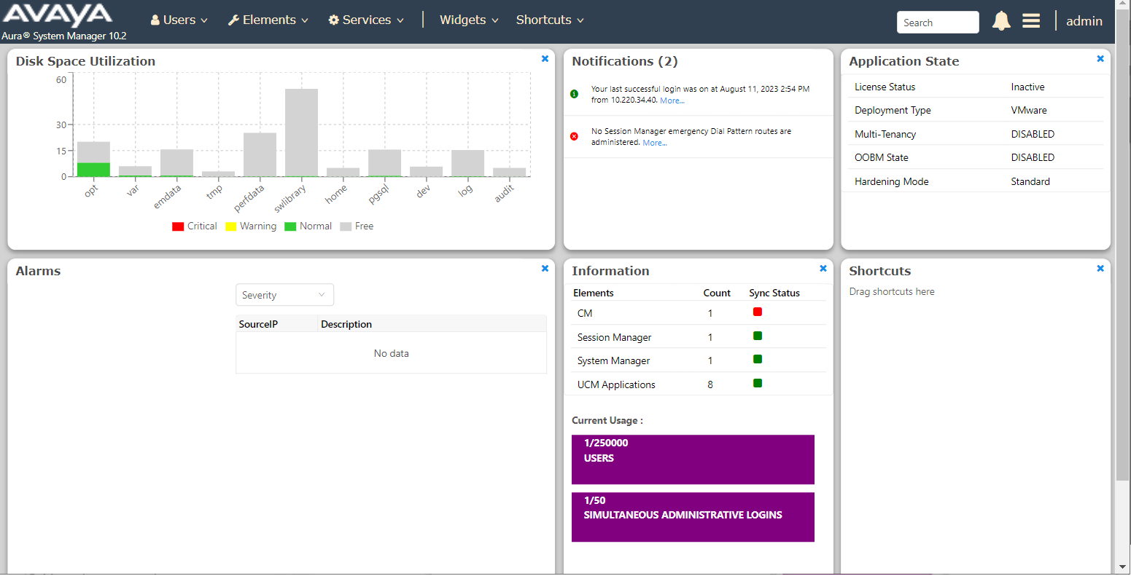Click the red sync status of CM
1131x576 pixels.
758,312
